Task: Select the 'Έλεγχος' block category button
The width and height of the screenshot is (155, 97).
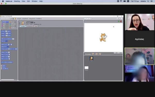Action: [13, 22]
